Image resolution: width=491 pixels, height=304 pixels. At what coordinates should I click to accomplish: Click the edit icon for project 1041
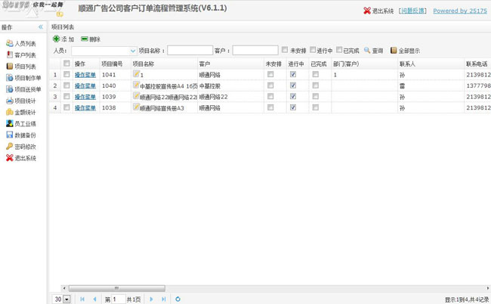click(136, 73)
